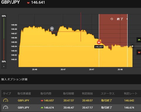This screenshot has height=112, width=141.
Task: Click the red down-arrow beside 146.641
Action: click(x=28, y=3)
